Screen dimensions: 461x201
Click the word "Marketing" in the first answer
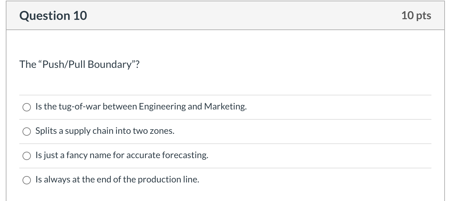tap(225, 107)
